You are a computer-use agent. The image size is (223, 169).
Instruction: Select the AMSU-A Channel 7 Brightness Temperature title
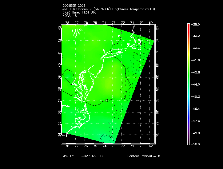coord(109,9)
